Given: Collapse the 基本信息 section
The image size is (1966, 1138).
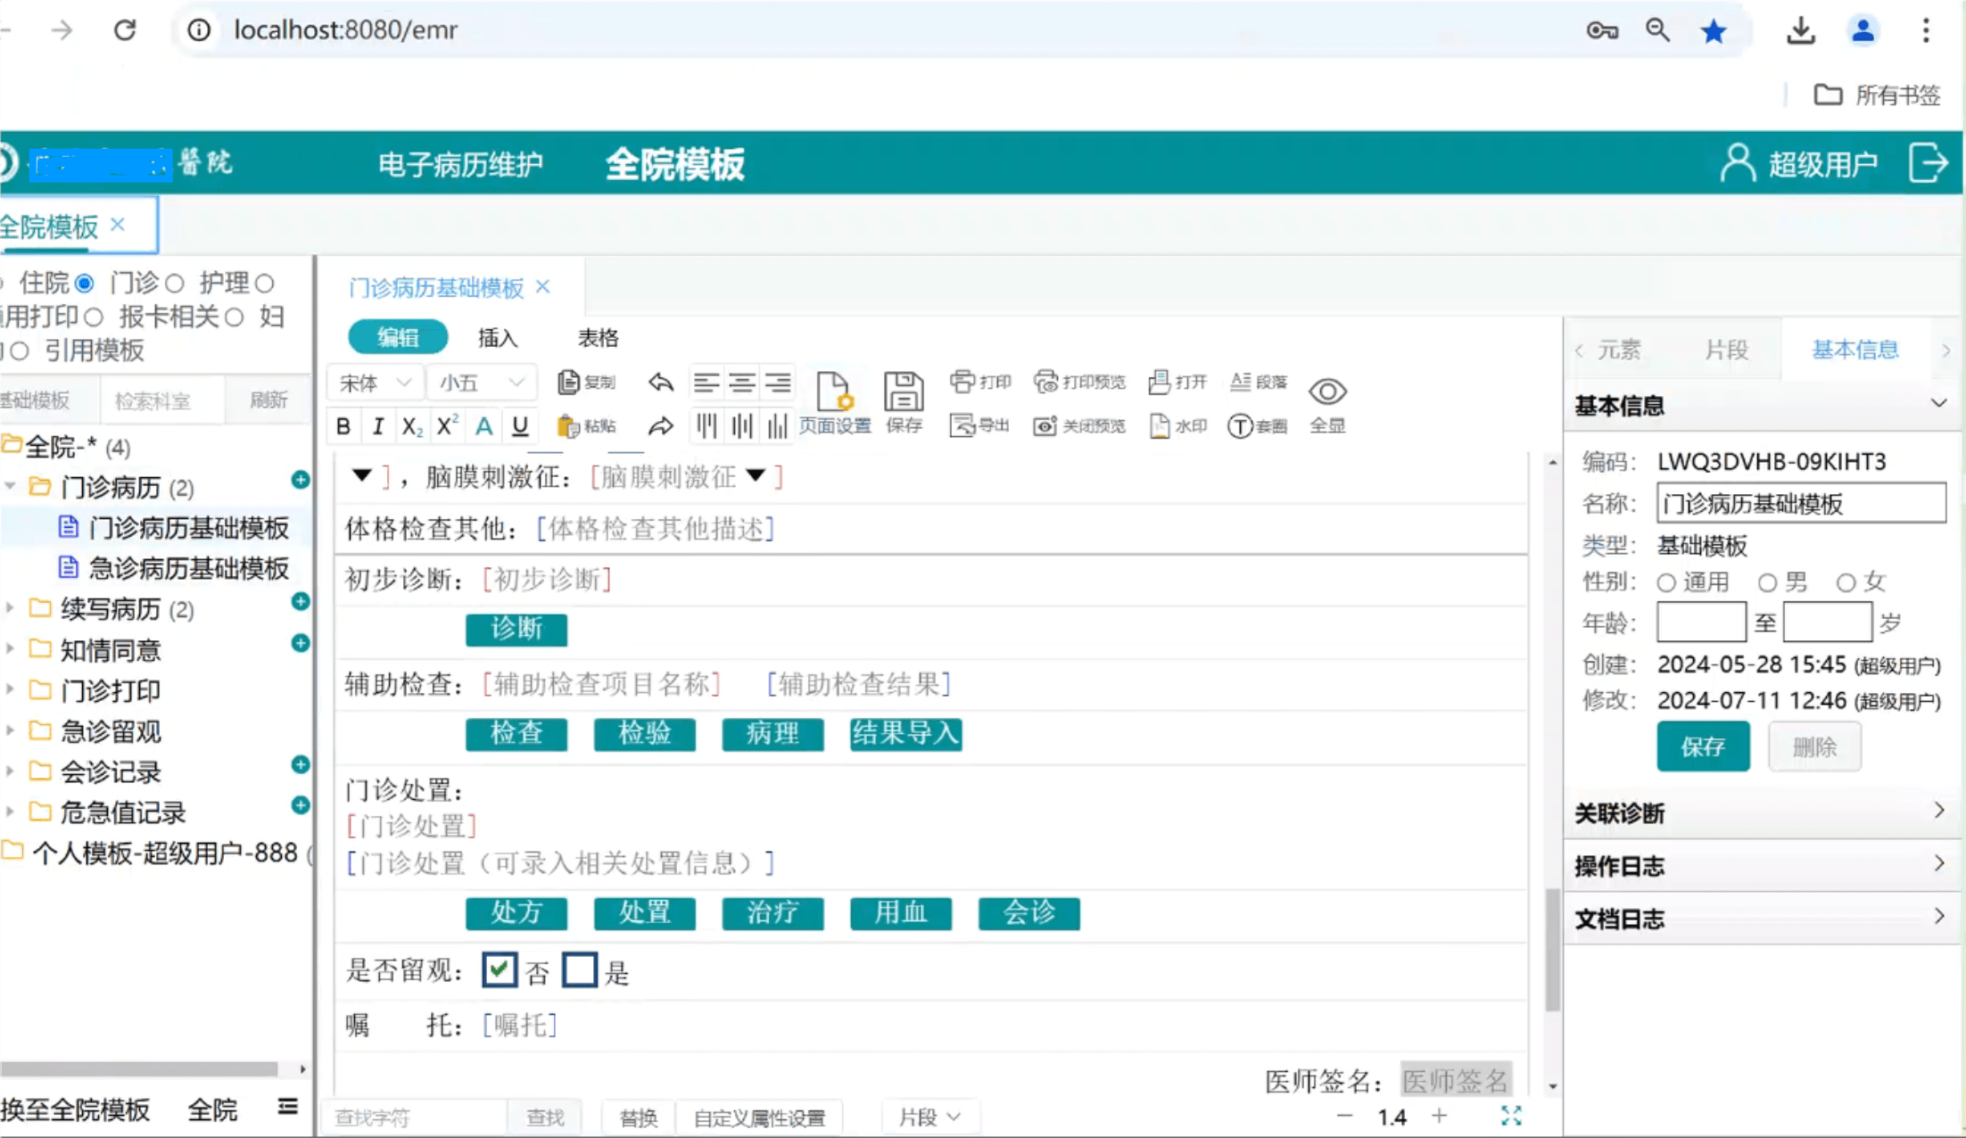Looking at the screenshot, I should click(x=1938, y=404).
